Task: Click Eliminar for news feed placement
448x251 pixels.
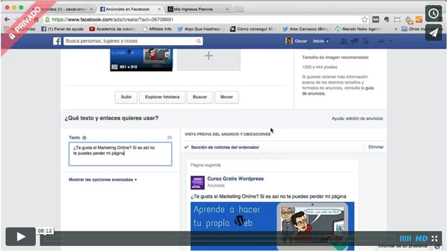Action: click(x=376, y=147)
